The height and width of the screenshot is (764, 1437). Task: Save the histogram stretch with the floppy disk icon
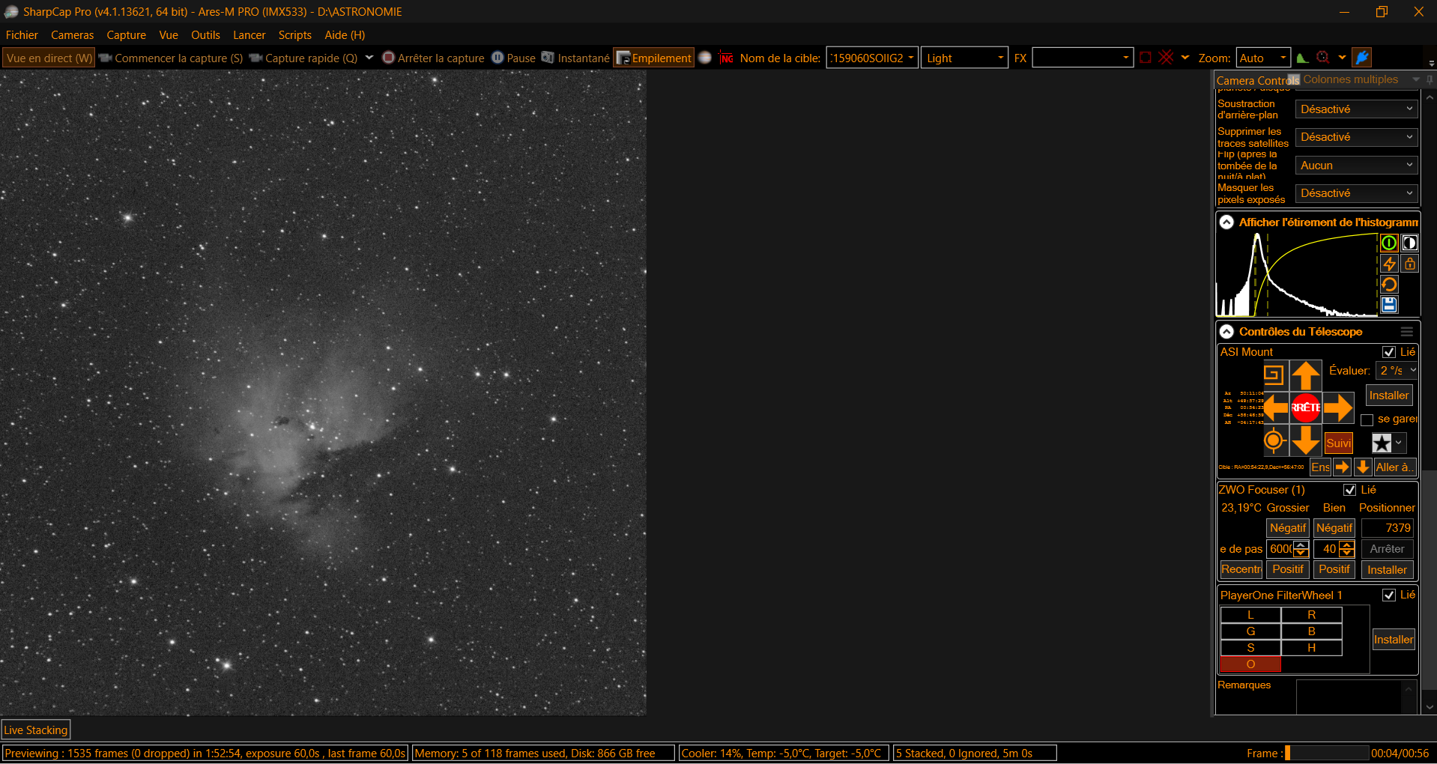click(1388, 305)
